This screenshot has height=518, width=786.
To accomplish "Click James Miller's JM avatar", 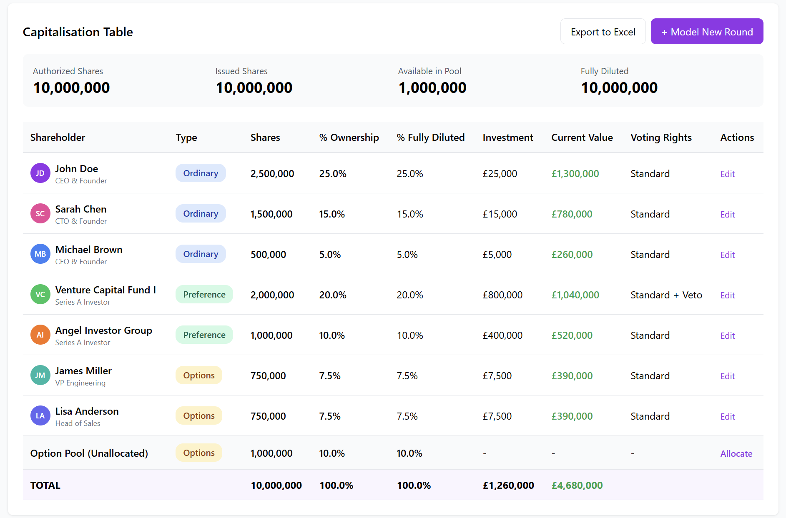I will [40, 375].
